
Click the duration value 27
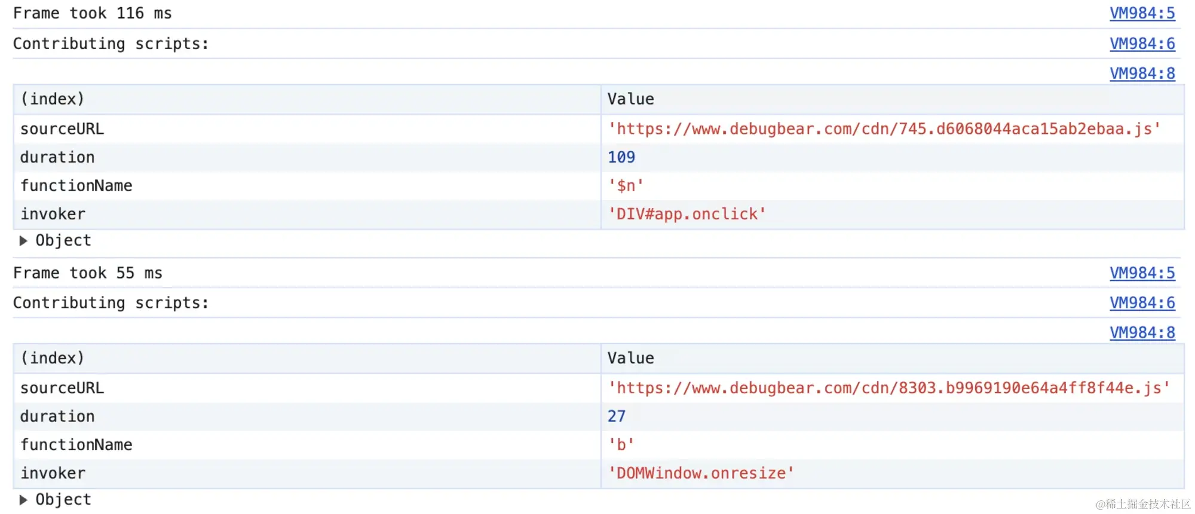coord(617,417)
